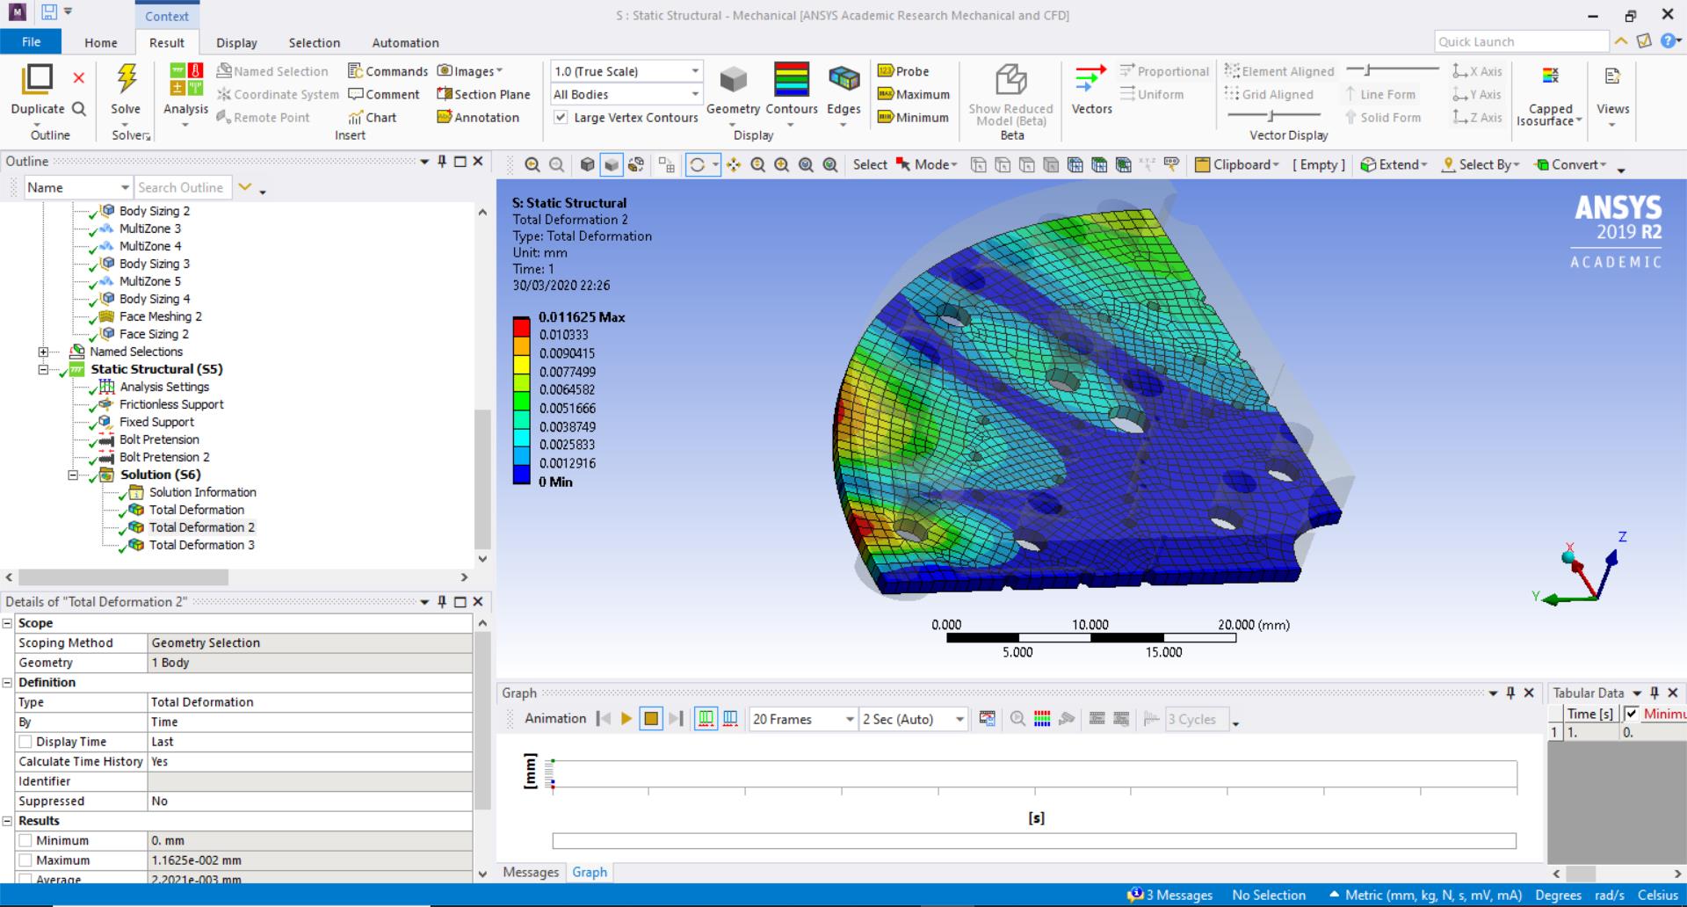Screen dimensions: 1687x907
Task: Collapse the Definition section in Details
Action: [x=7, y=683]
